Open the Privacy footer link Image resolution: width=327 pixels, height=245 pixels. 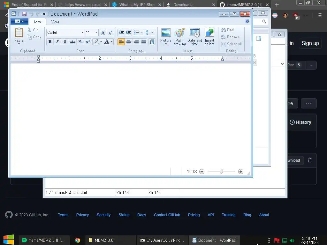[x=82, y=215]
